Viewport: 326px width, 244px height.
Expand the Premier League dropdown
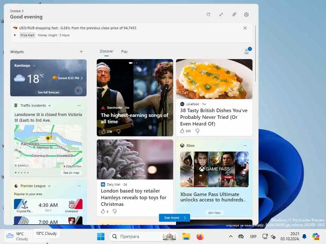pos(49,186)
